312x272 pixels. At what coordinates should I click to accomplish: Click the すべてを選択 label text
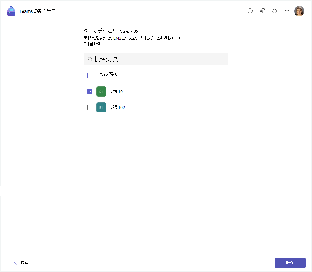(x=107, y=75)
